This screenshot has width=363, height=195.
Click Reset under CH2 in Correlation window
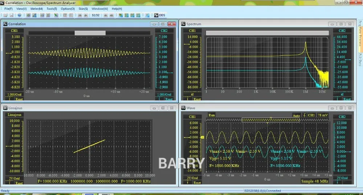coord(169,99)
